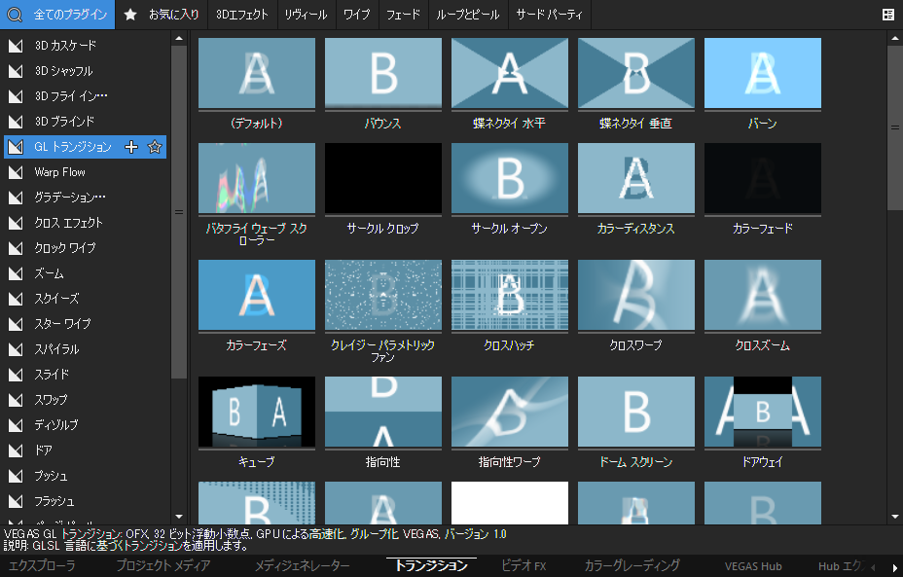Click the クロック ワイプ plugin icon
This screenshot has width=903, height=577.
click(x=15, y=248)
